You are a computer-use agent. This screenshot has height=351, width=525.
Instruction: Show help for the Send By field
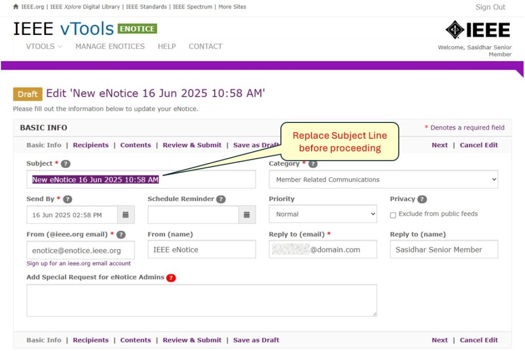(x=68, y=199)
